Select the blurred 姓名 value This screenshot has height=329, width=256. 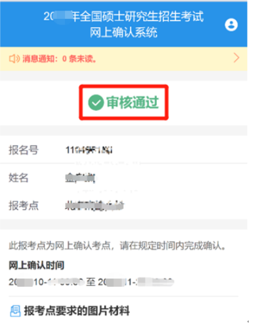coord(80,178)
